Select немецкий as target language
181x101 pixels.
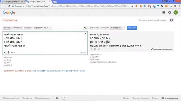[105, 28]
